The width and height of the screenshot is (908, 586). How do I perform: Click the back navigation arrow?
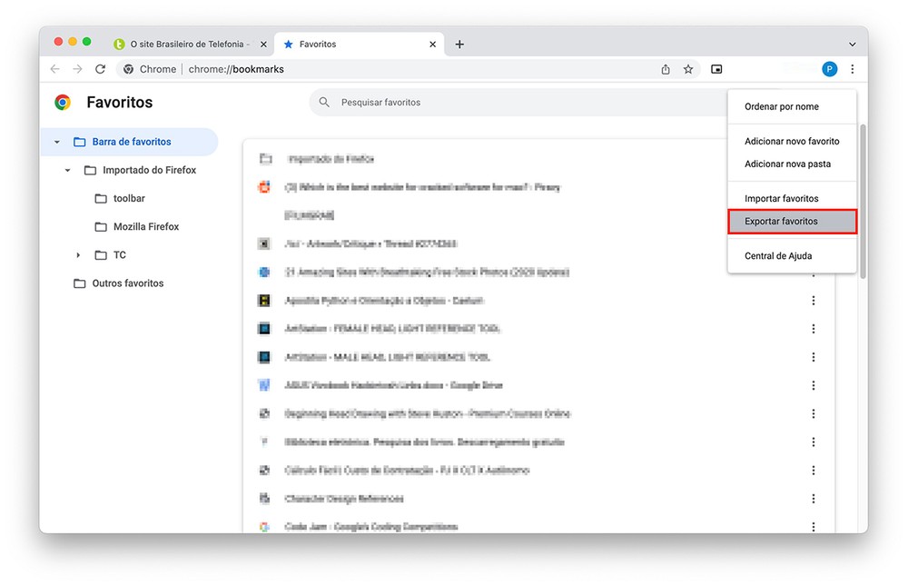(55, 69)
